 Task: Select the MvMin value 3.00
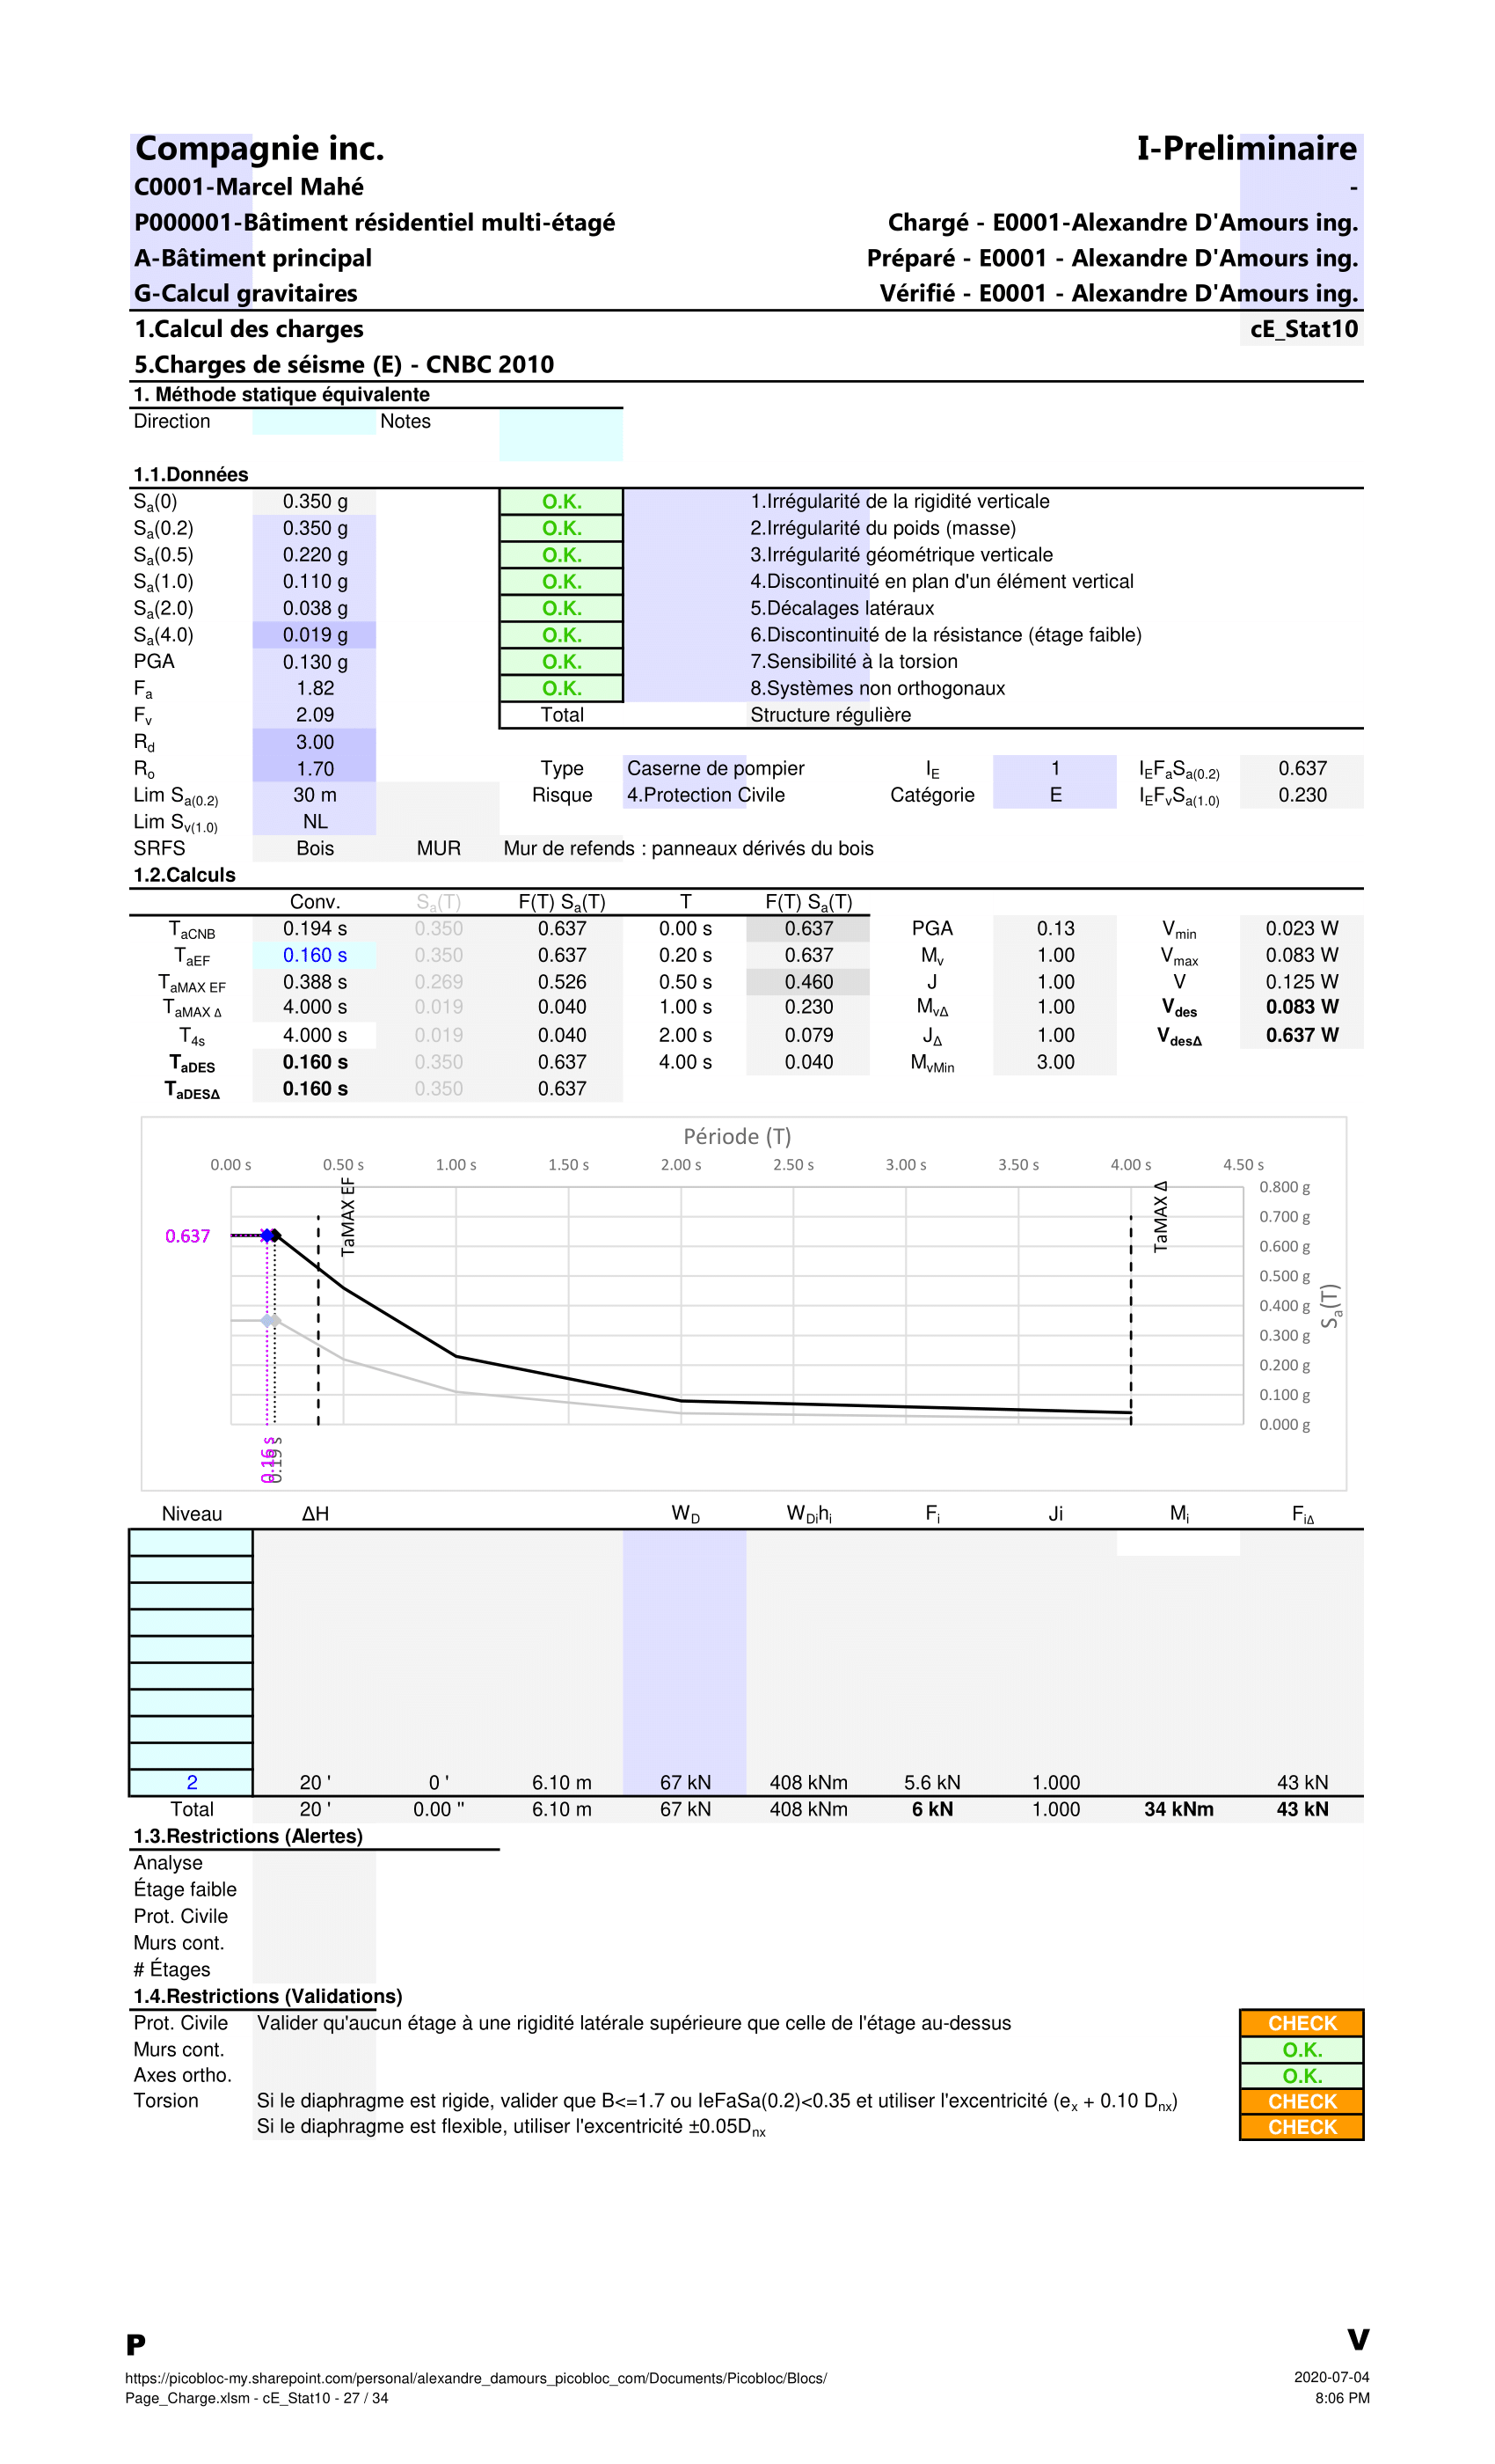[1054, 1062]
